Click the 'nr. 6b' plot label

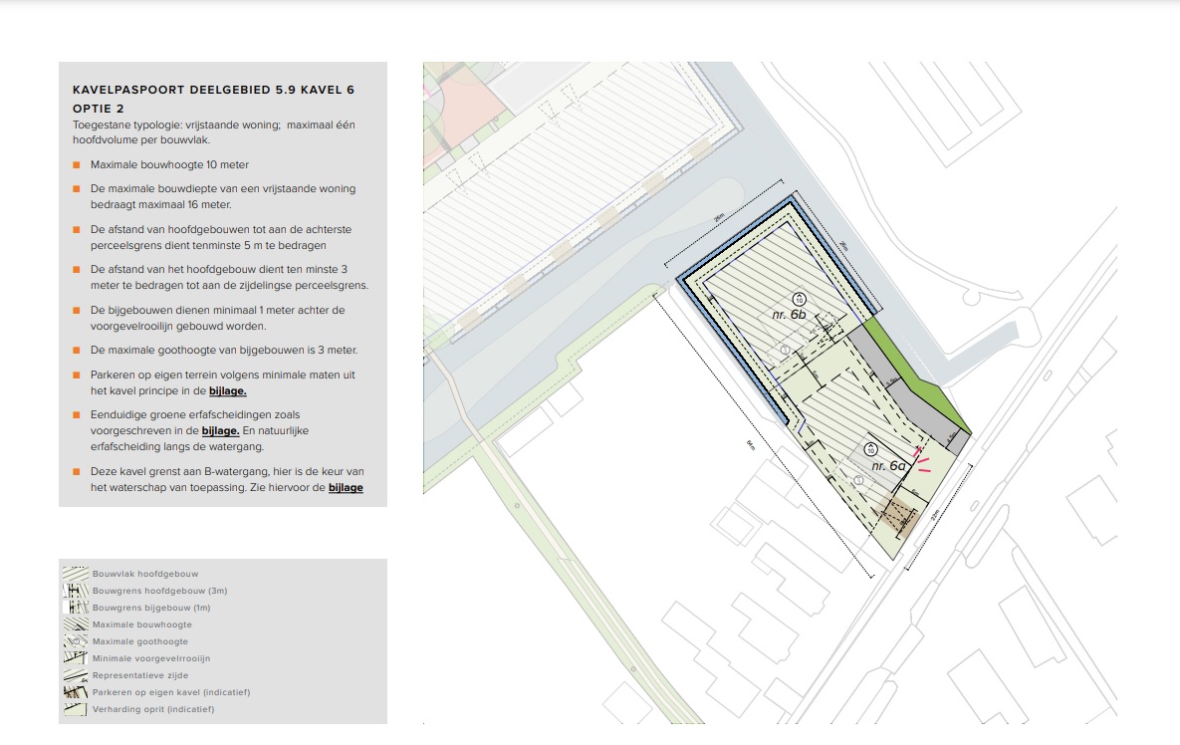click(789, 315)
